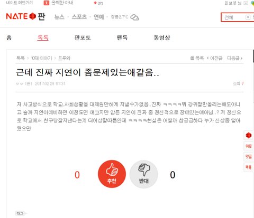Jump to comments with side 댓글 button

coord(249,156)
